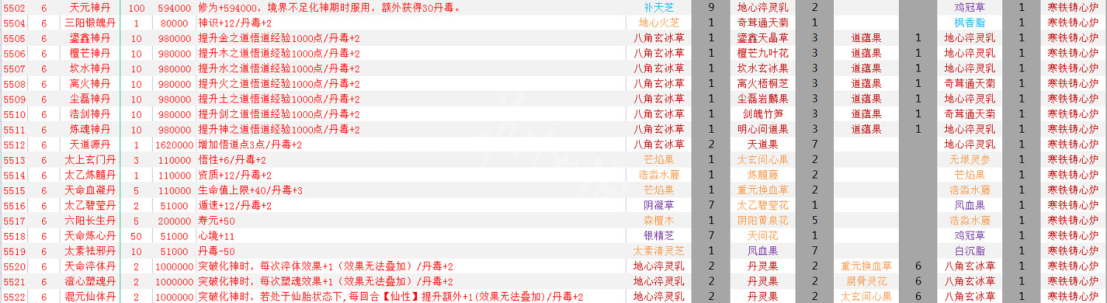Click the 腐骨灵花 cell
1107x303 pixels.
[x=866, y=282]
